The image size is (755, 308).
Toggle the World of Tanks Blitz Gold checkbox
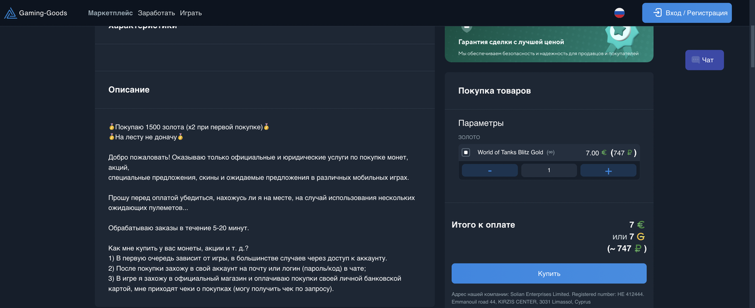click(x=466, y=152)
